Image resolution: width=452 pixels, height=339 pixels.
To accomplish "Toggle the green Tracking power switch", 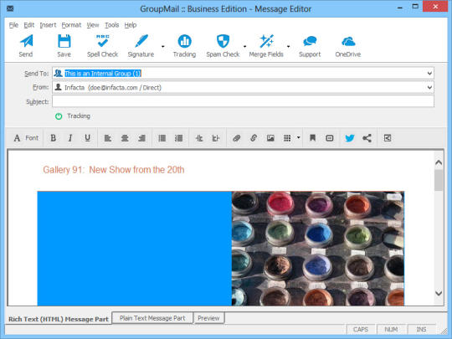I will pyautogui.click(x=59, y=116).
